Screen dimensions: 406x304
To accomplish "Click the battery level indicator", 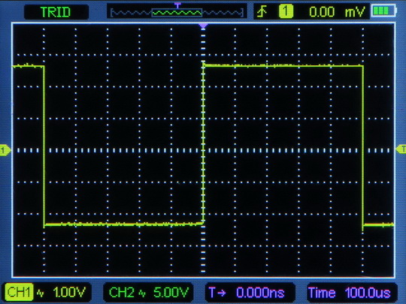I will (x=383, y=11).
